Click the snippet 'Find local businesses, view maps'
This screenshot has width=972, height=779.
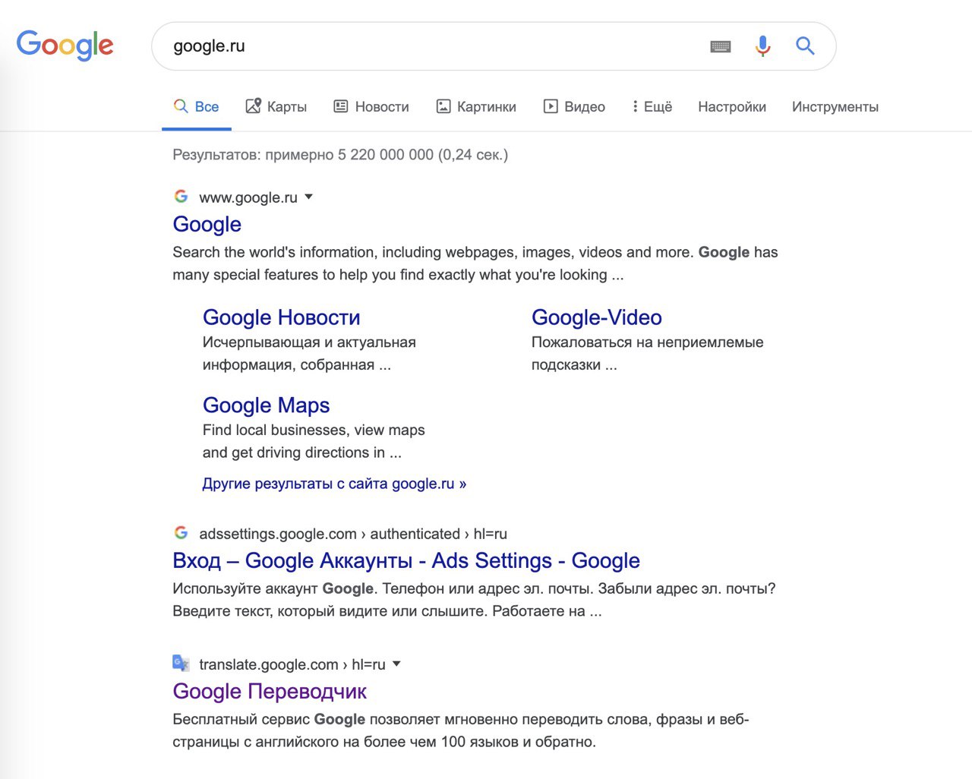point(314,441)
